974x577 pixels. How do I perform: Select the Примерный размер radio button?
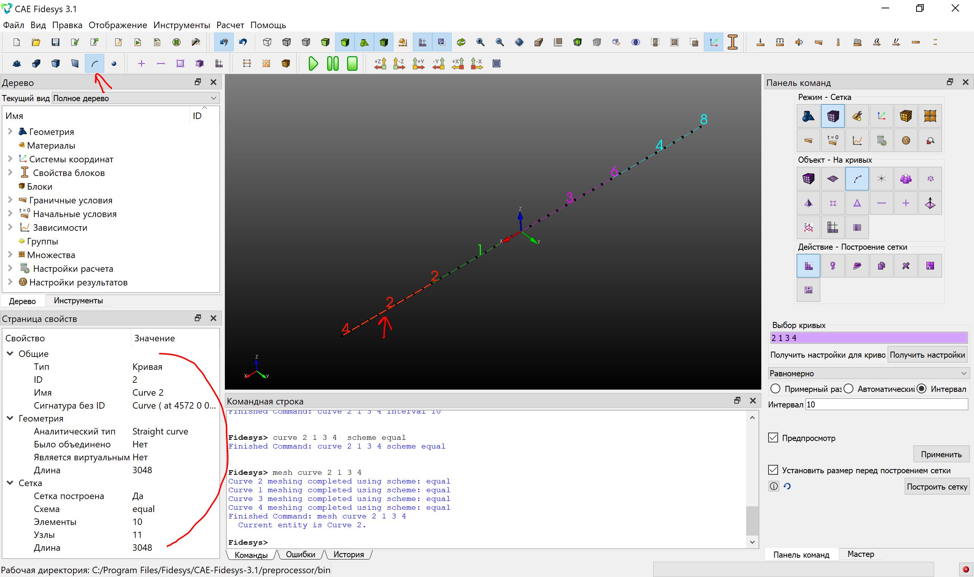point(775,389)
